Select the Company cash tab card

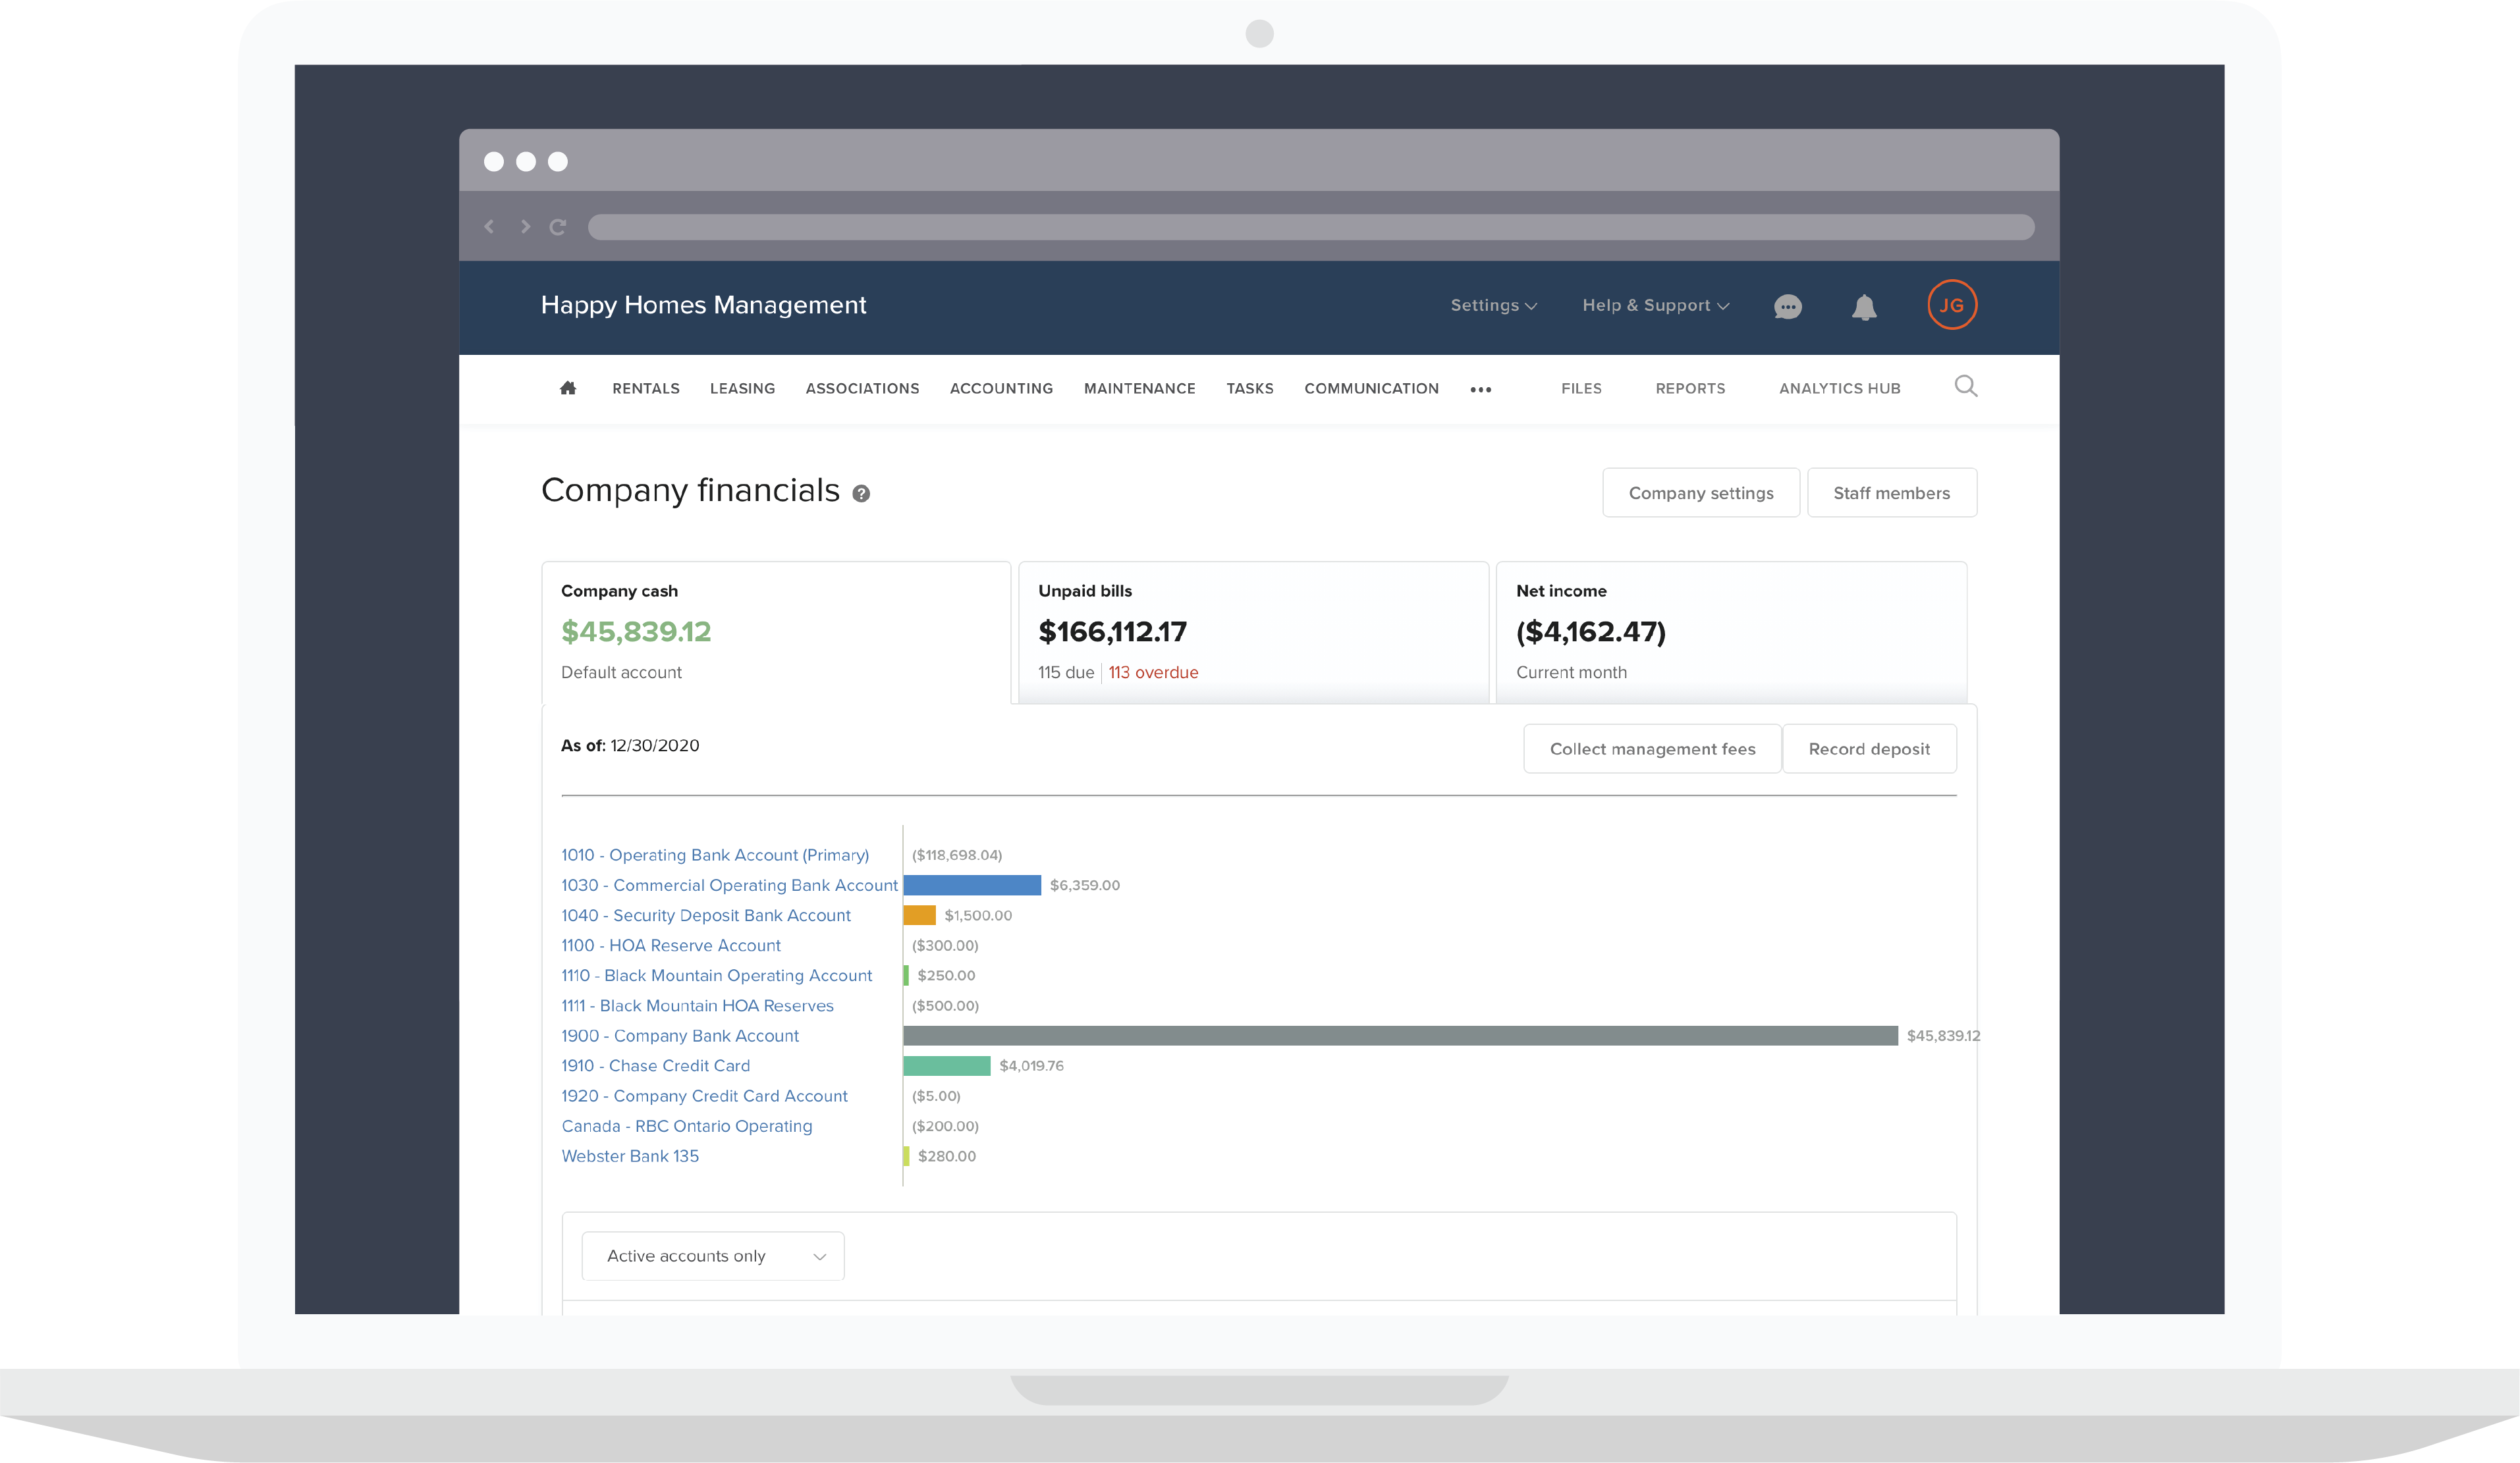(776, 633)
